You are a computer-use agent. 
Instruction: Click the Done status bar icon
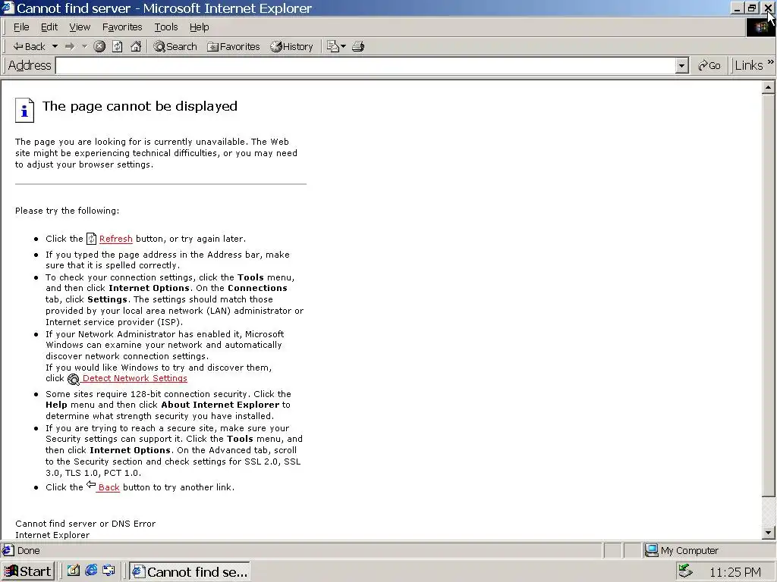click(x=8, y=550)
